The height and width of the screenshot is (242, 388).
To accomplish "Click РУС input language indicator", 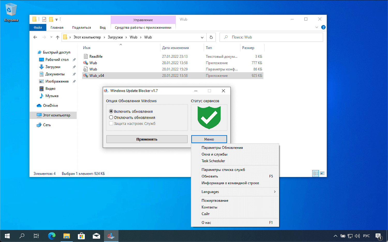I will pyautogui.click(x=367, y=236).
